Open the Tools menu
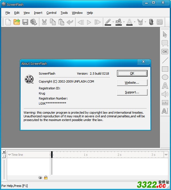Screen dimensions: 171x190 click(x=64, y=13)
